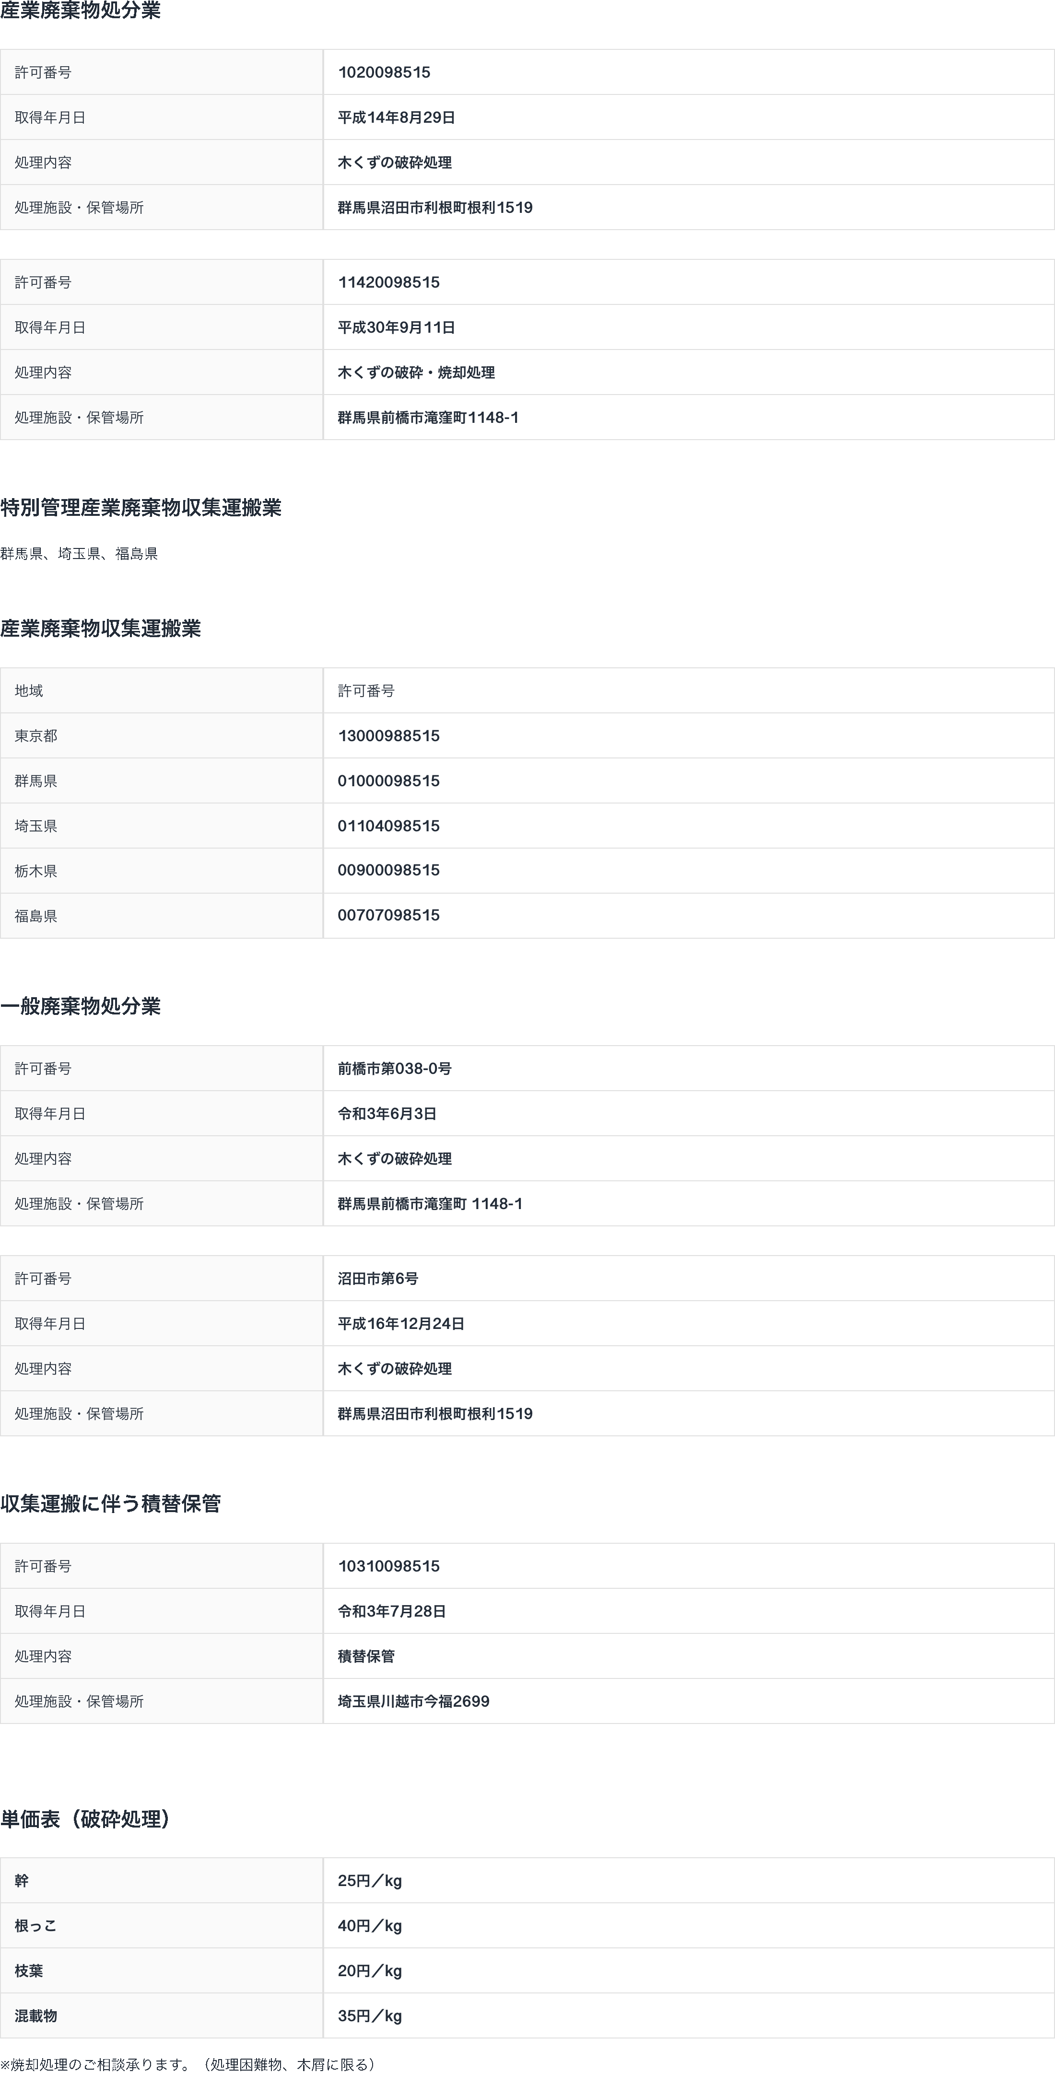Click the 群馬県、埼玉県、福島県 text line

pos(79,554)
